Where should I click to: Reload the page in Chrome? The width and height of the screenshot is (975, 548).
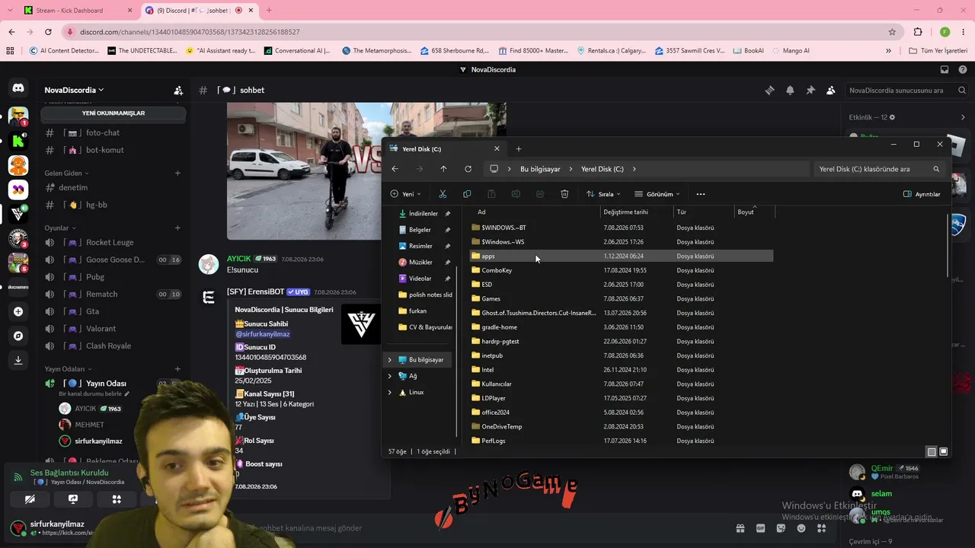pos(48,32)
